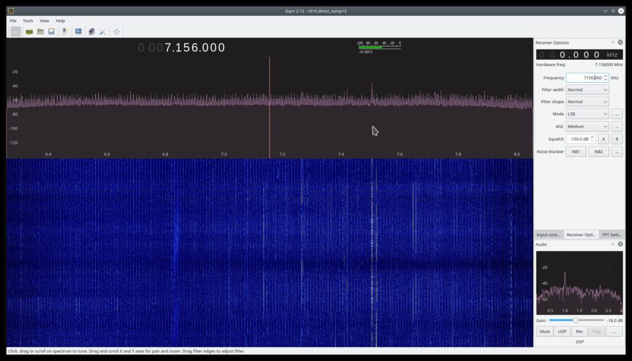This screenshot has width=632, height=361.
Task: Click the UDP streaming button
Action: pyautogui.click(x=562, y=331)
